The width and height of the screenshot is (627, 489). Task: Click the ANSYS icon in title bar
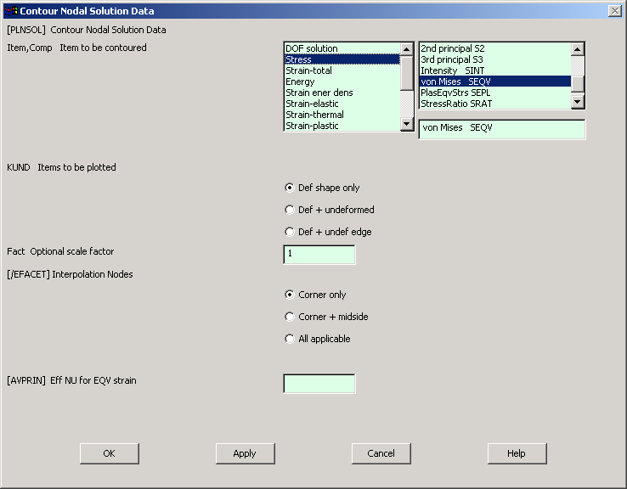point(11,11)
